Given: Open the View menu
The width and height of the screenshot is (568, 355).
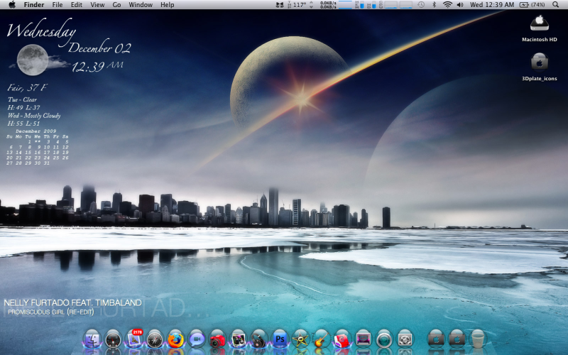Looking at the screenshot, I should 97,5.
